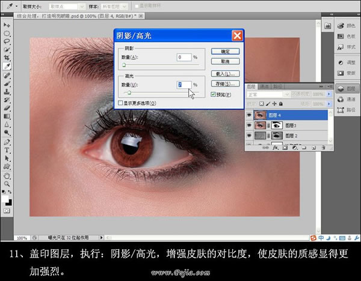The image size is (361, 281).
Task: Select the Hand tool
Action: (7, 176)
